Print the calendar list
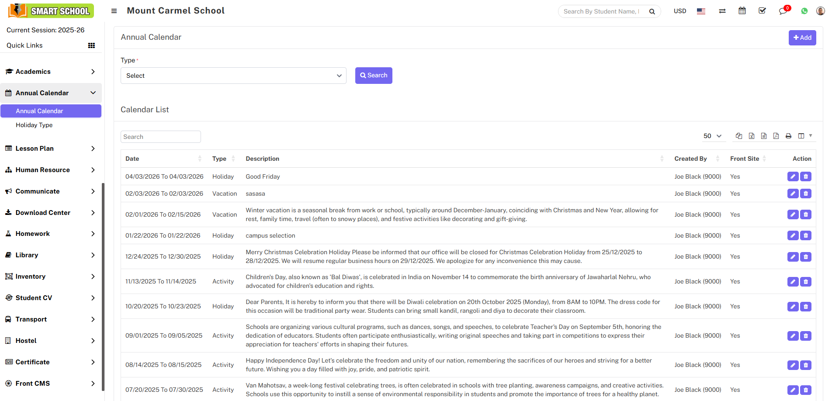 tap(788, 136)
